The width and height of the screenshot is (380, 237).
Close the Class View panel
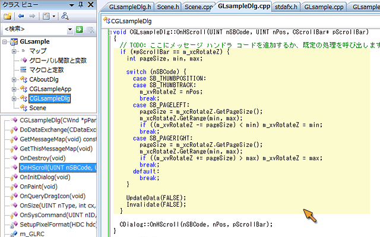tap(91, 5)
